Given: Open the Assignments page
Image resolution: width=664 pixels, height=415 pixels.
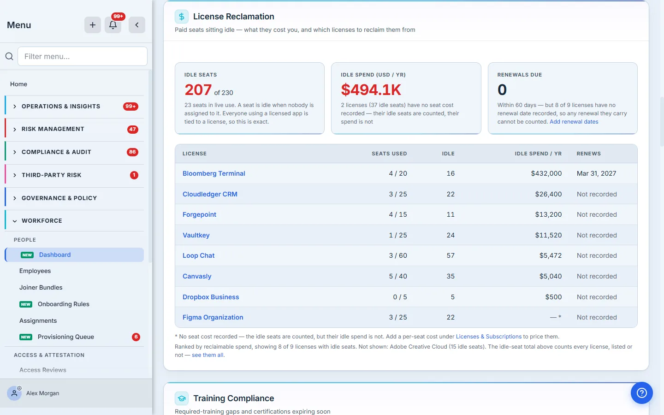Looking at the screenshot, I should [38, 321].
